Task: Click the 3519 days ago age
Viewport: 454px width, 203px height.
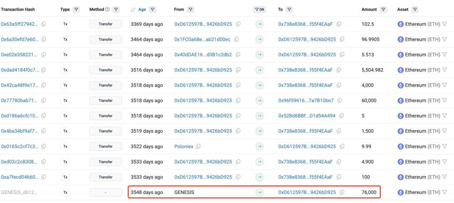Action: tap(147, 131)
